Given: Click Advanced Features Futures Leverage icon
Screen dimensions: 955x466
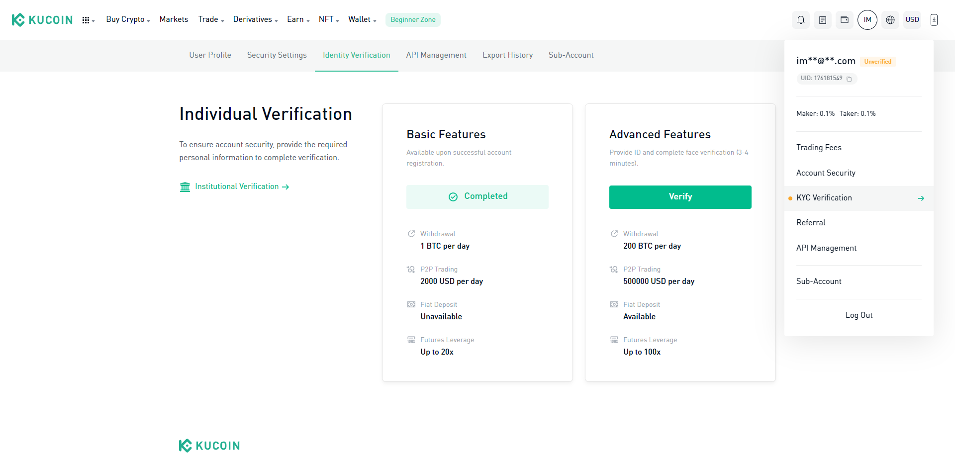Looking at the screenshot, I should [614, 340].
